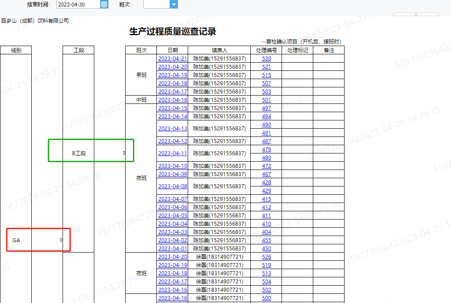451x303 pixels.
Task: Open process number link 412
Action: (266, 207)
